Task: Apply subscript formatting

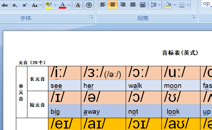Action: click(14, 5)
